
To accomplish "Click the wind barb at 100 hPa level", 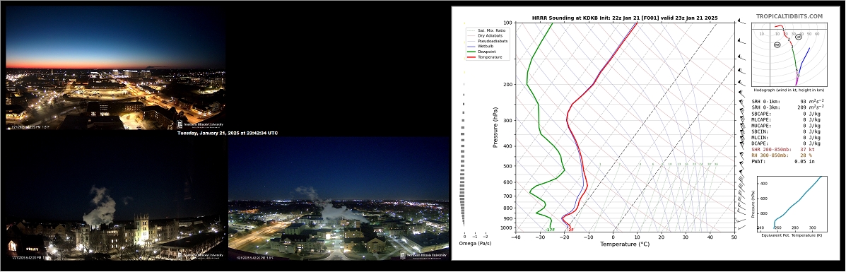I will 742,22.
